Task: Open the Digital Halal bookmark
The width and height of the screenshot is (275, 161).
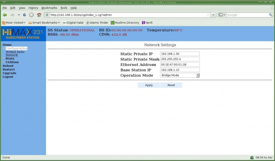Action: pos(73,23)
